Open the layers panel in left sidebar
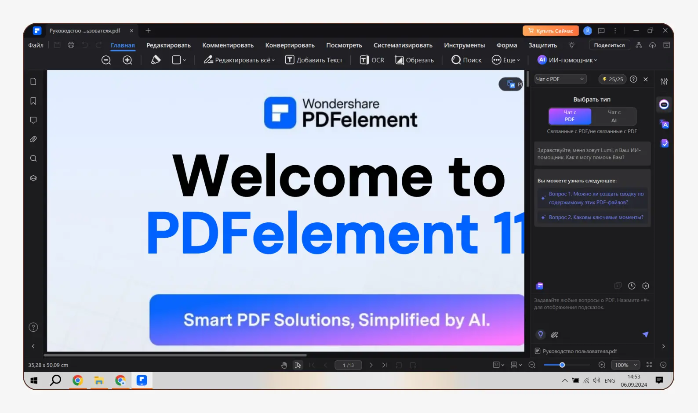The height and width of the screenshot is (413, 698). point(33,178)
